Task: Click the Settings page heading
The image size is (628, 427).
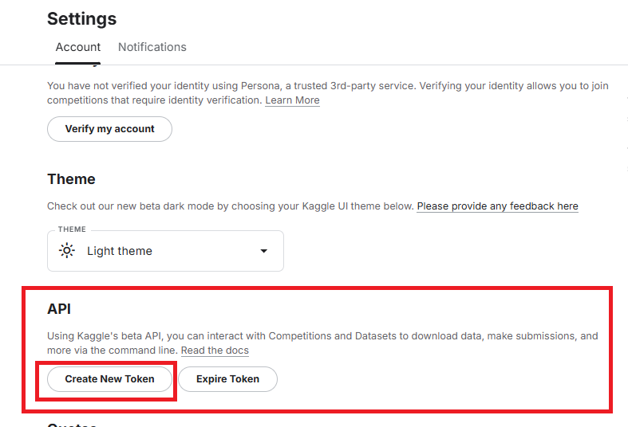Action: click(x=81, y=18)
